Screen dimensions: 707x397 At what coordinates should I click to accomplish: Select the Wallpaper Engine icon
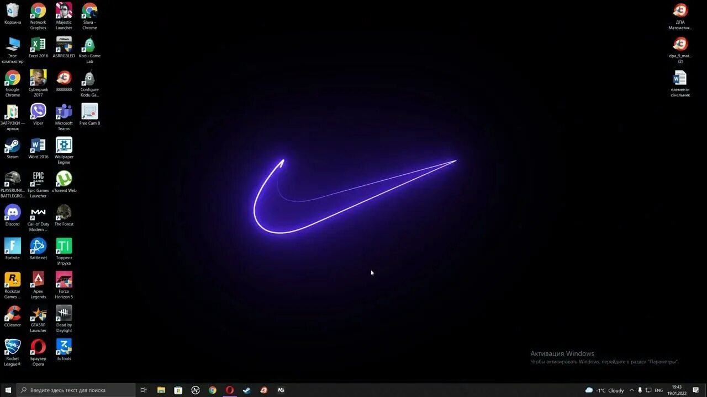[64, 151]
